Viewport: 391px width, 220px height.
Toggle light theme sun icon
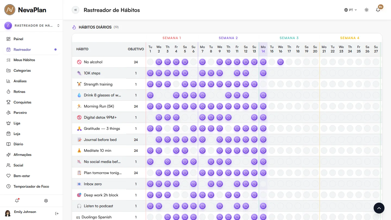point(367,10)
